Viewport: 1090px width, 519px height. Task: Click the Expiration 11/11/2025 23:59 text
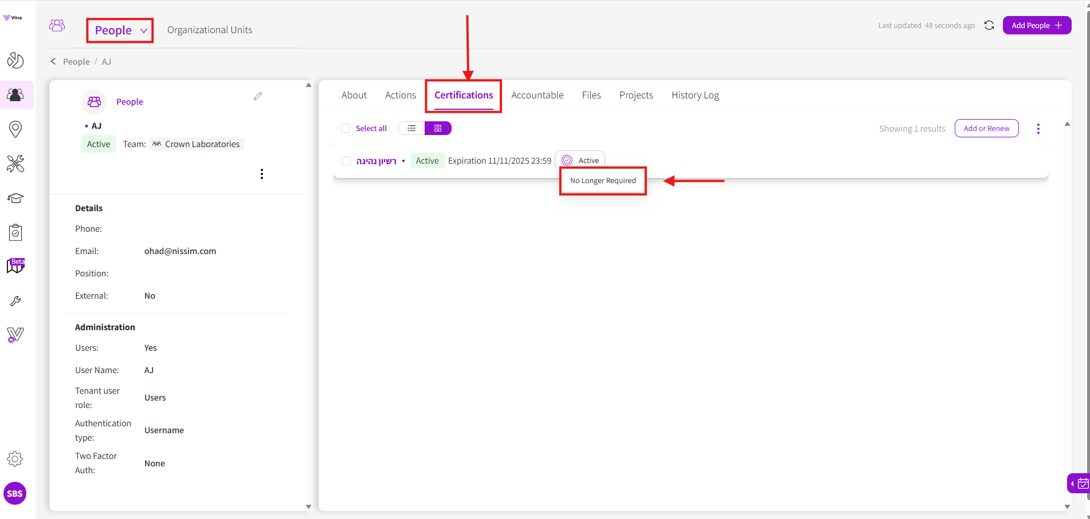(x=500, y=161)
